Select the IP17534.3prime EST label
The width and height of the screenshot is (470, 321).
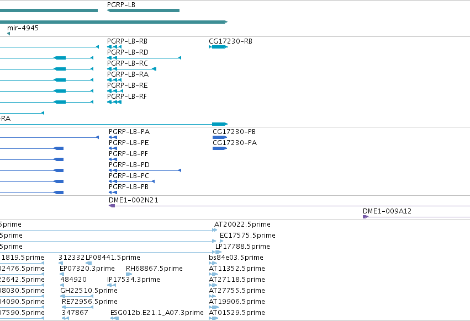(134, 280)
